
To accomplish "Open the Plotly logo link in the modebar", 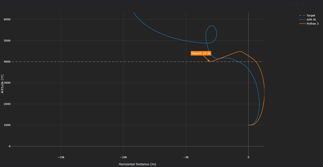I will pyautogui.click(x=320, y=4).
